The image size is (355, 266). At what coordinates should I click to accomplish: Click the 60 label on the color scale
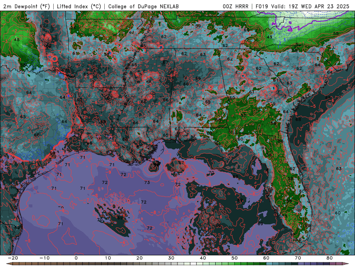(x=266, y=258)
